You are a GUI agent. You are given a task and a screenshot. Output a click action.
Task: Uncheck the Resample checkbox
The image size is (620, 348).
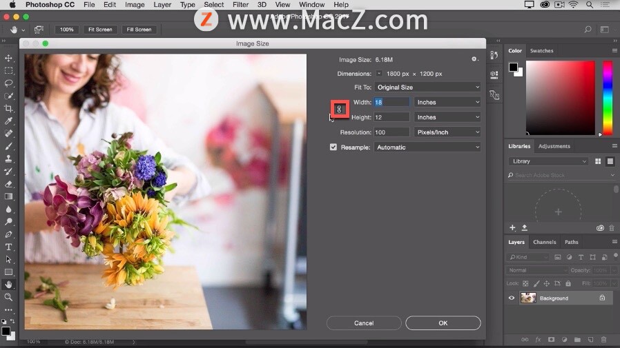333,147
